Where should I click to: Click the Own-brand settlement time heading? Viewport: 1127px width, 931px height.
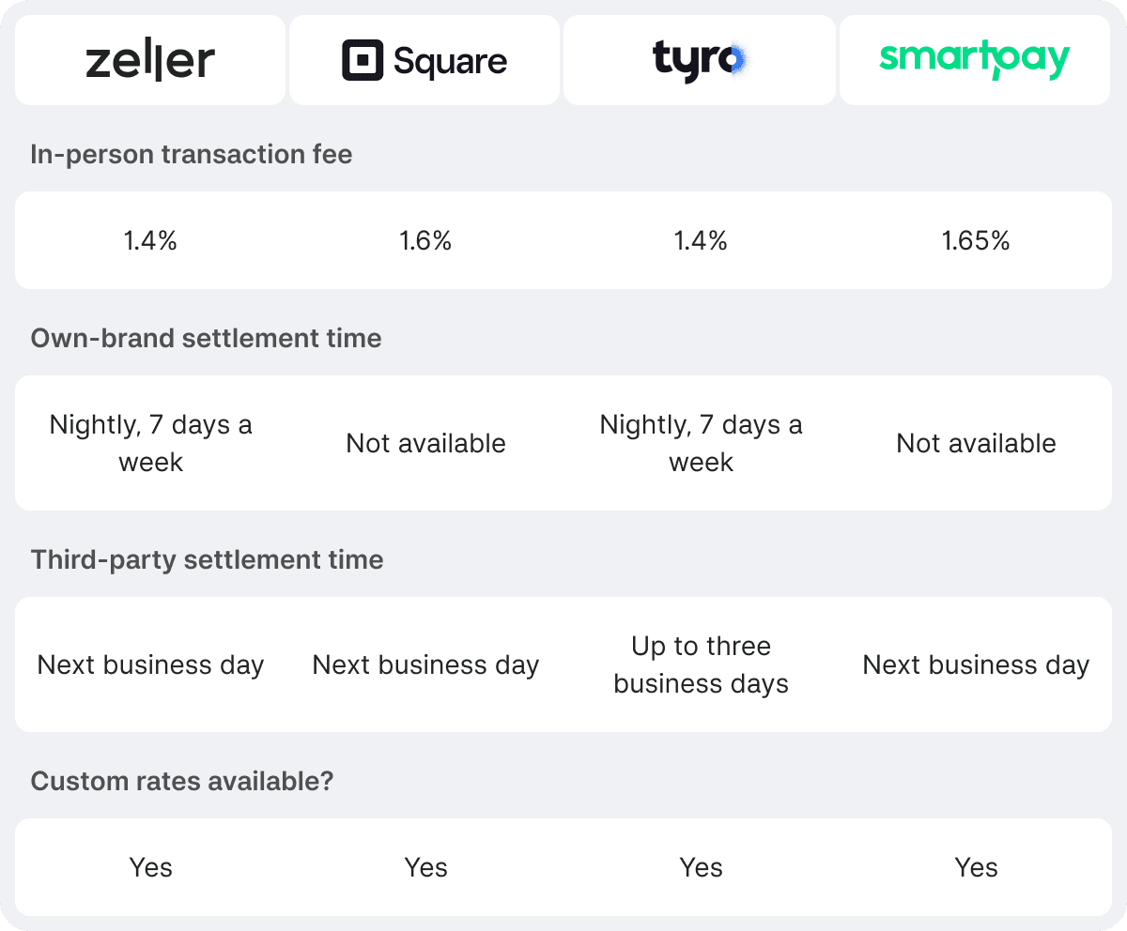tap(207, 338)
